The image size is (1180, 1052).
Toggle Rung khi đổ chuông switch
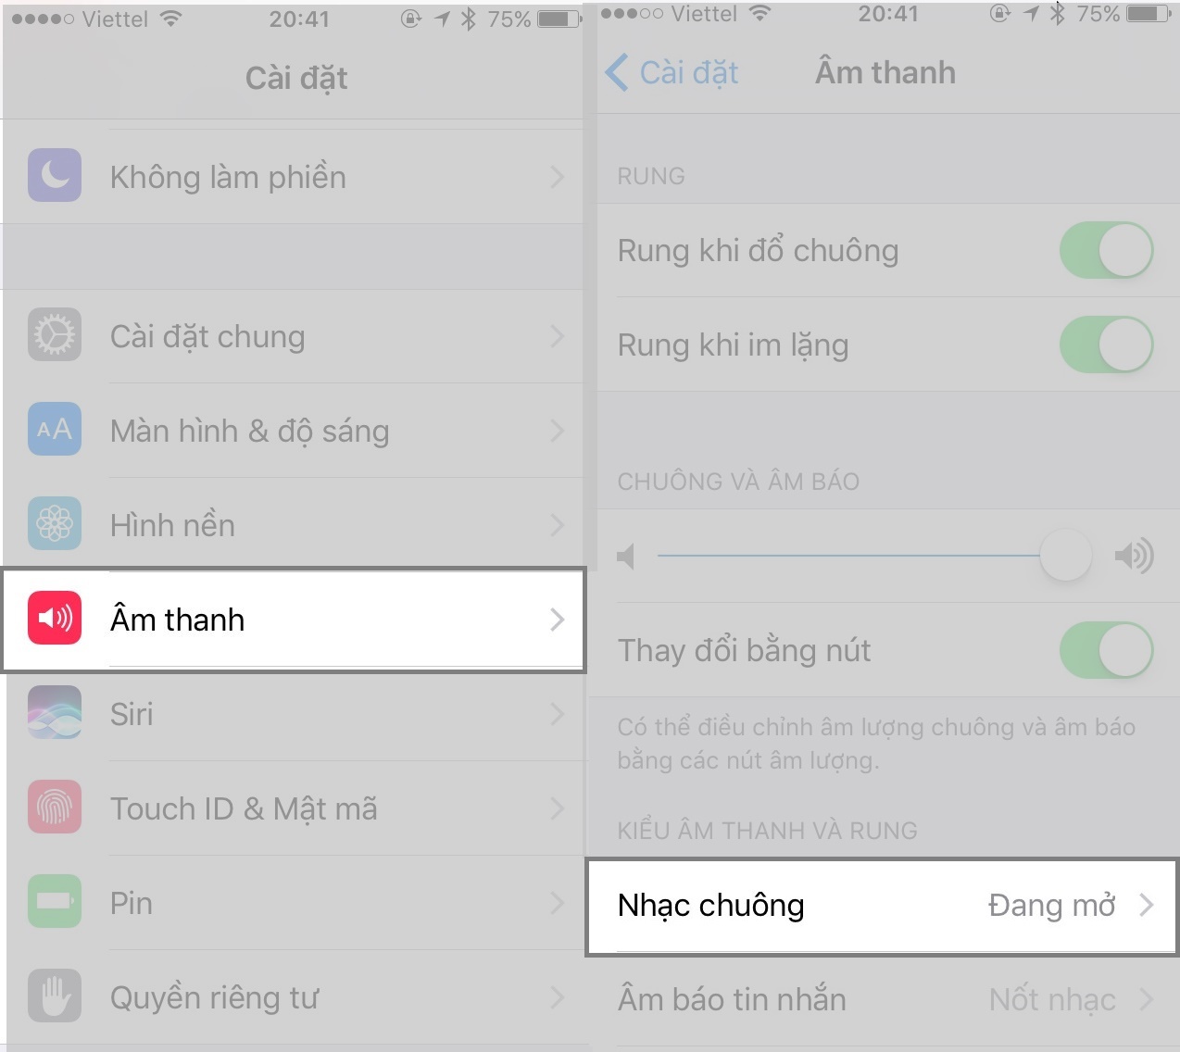tap(1107, 250)
